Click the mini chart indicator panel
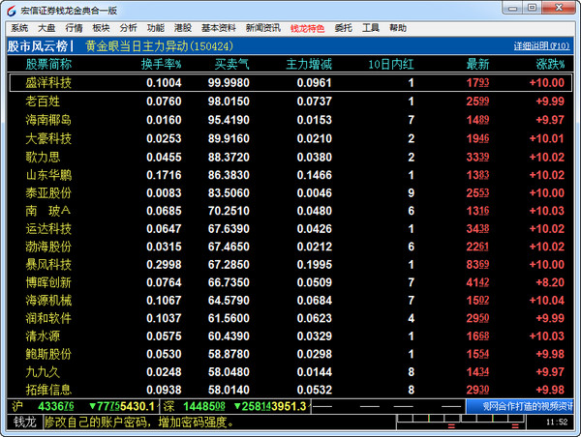 click(461, 422)
